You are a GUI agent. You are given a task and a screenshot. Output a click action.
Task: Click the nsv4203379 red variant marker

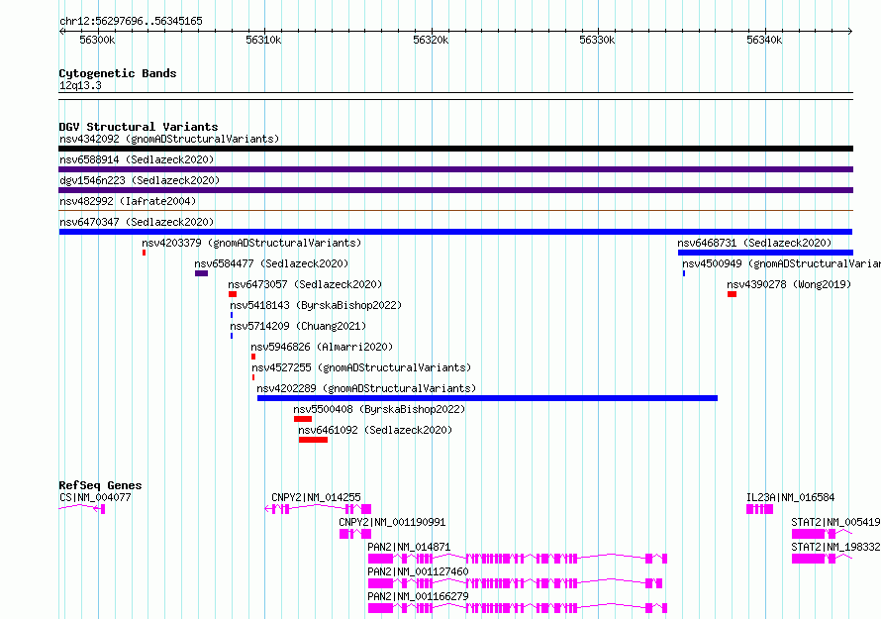[144, 253]
